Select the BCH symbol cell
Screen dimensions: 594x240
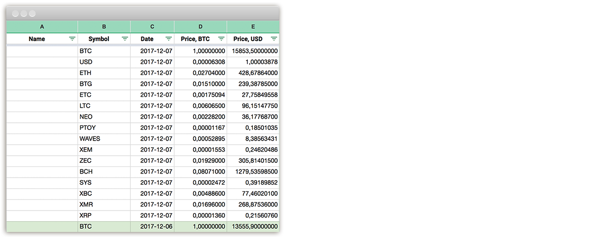(104, 172)
